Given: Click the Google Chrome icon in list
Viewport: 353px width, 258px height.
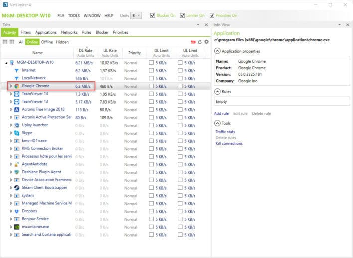Looking at the screenshot, I should coord(17,86).
